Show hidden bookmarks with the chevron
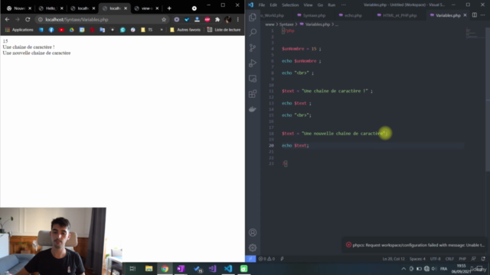 click(162, 30)
